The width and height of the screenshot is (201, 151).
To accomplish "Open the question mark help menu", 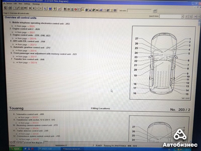I will (x=42, y=4).
